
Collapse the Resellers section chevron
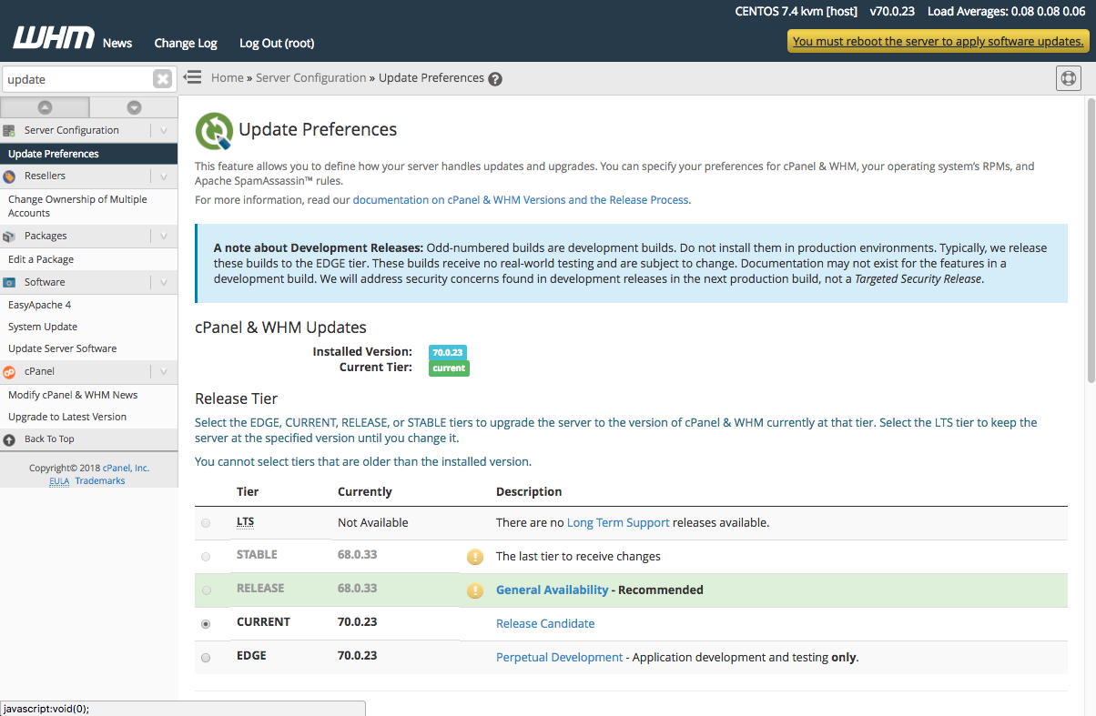tap(163, 176)
